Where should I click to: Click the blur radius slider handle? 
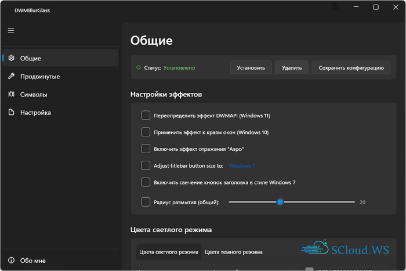[x=280, y=202]
